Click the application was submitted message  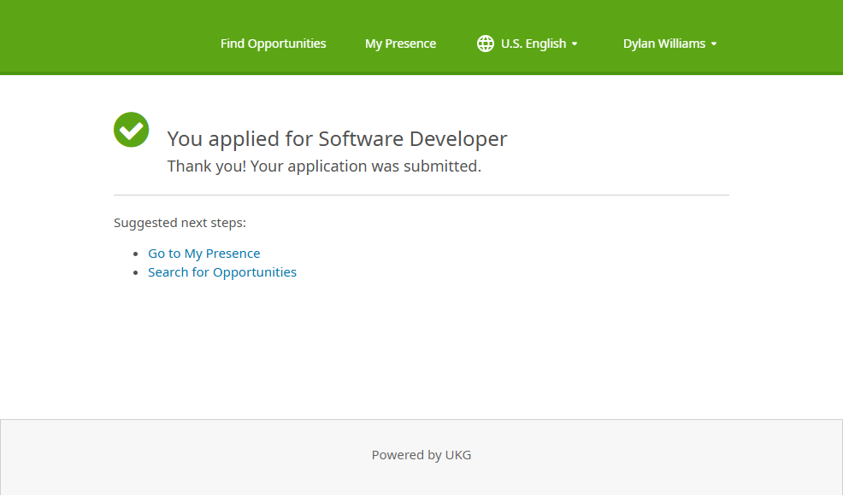point(324,166)
